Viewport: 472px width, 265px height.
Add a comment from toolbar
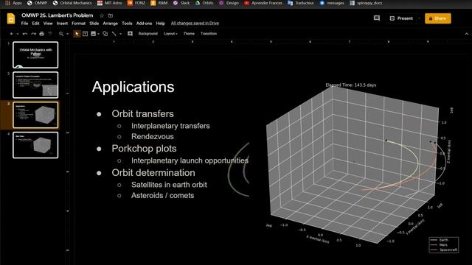(130, 34)
